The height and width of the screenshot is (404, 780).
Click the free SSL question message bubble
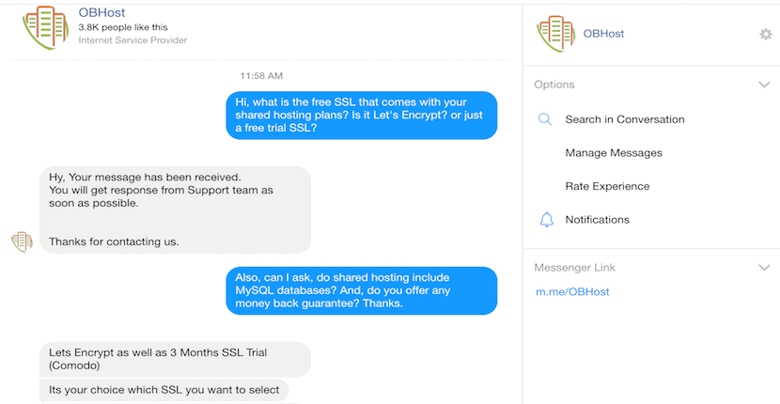click(x=362, y=115)
